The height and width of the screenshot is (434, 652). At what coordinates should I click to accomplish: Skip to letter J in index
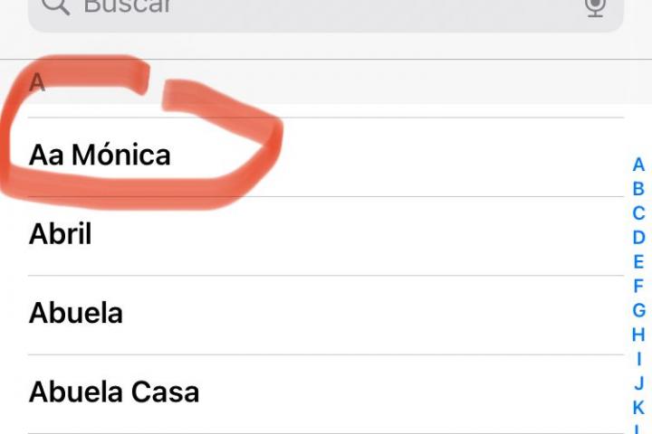(638, 383)
